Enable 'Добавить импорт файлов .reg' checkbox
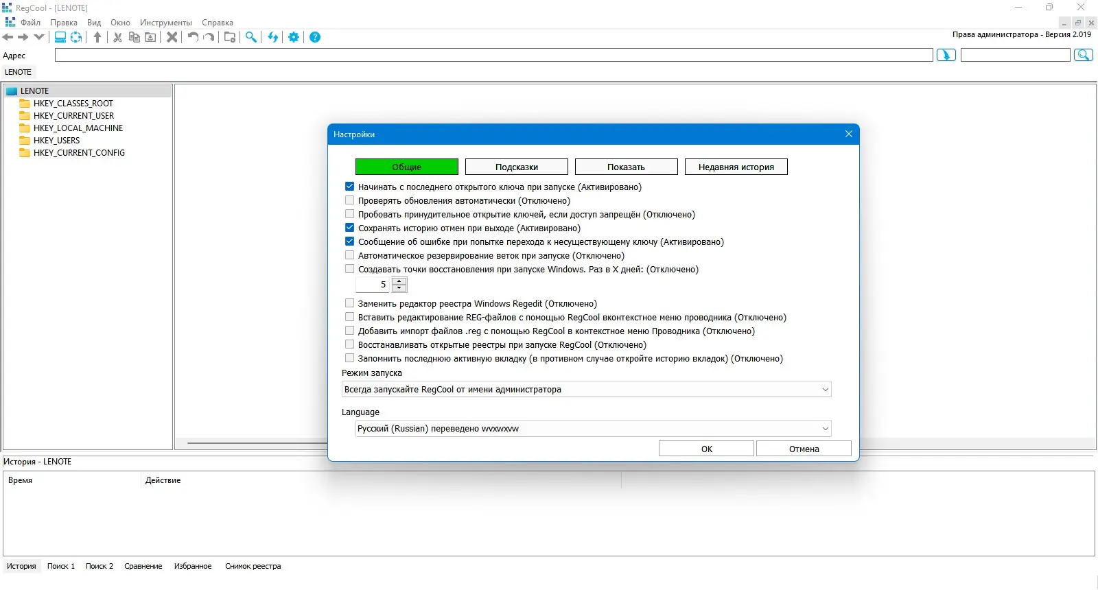The image size is (1098, 590). (x=350, y=331)
